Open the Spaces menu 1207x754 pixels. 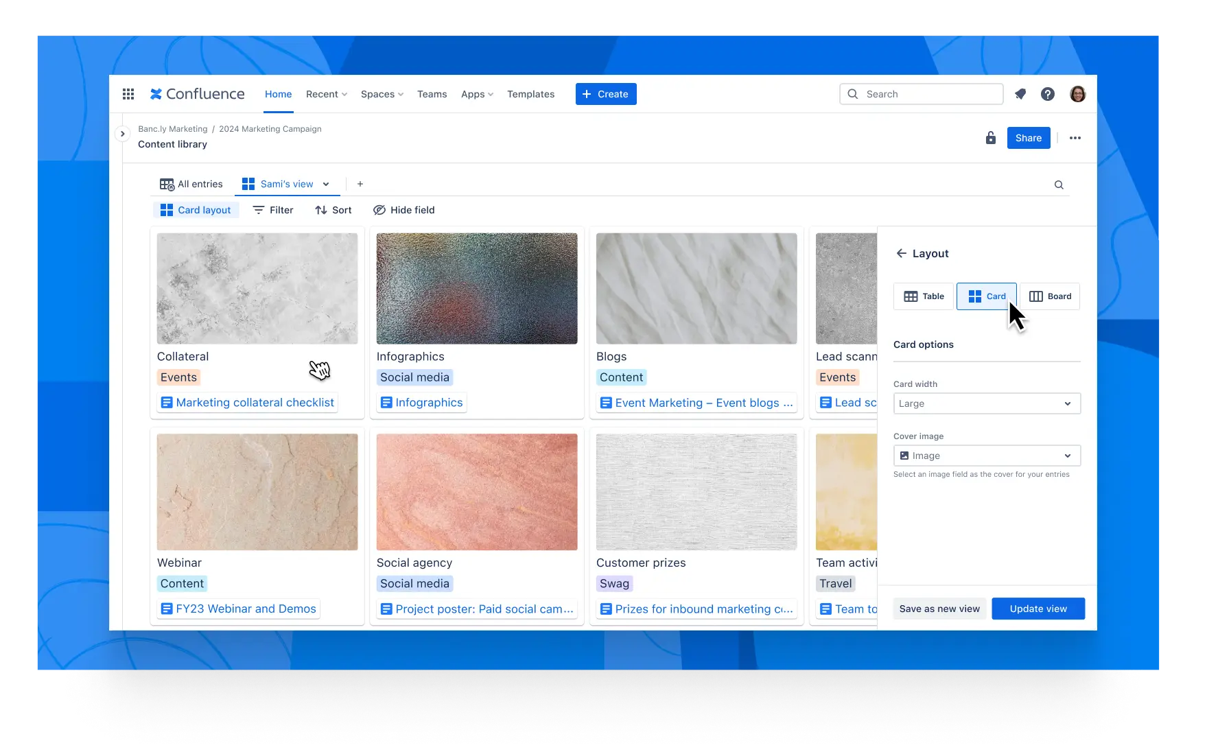tap(382, 94)
